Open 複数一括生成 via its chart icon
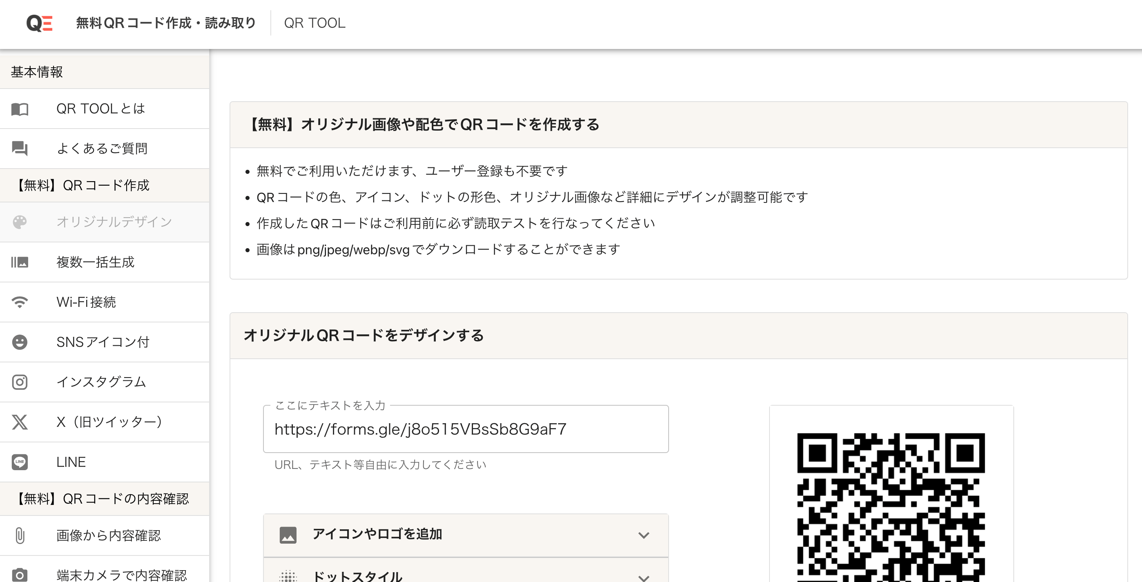Viewport: 1142px width, 582px height. pos(20,262)
